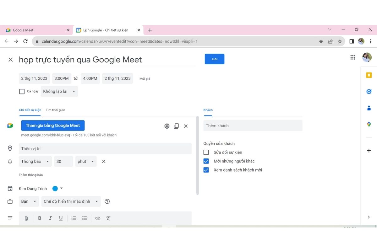Toggle underline text in description
This screenshot has width=377, height=251.
(x=61, y=218)
